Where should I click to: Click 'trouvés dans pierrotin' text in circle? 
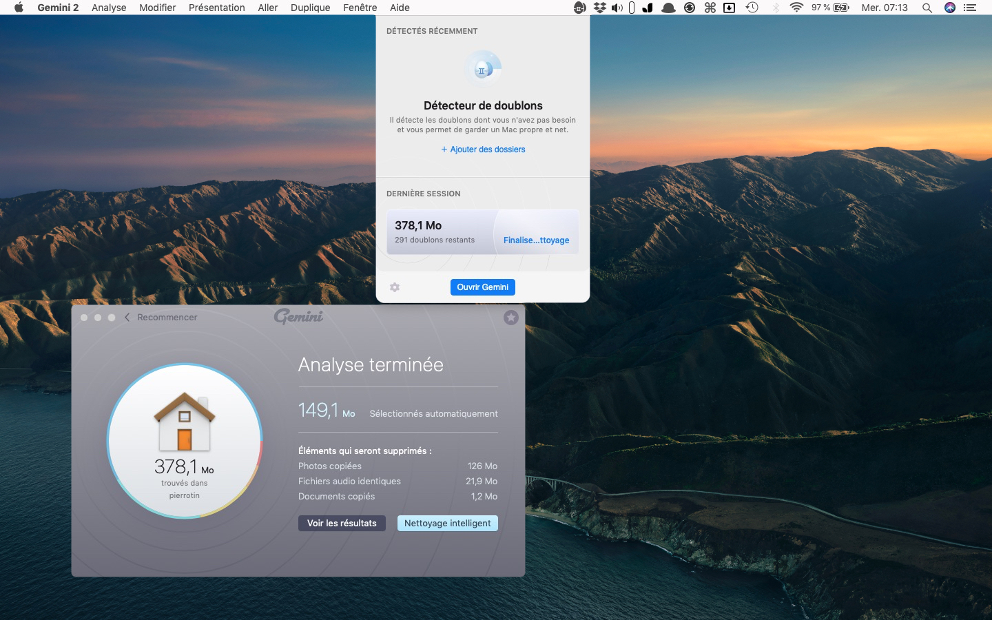[185, 489]
